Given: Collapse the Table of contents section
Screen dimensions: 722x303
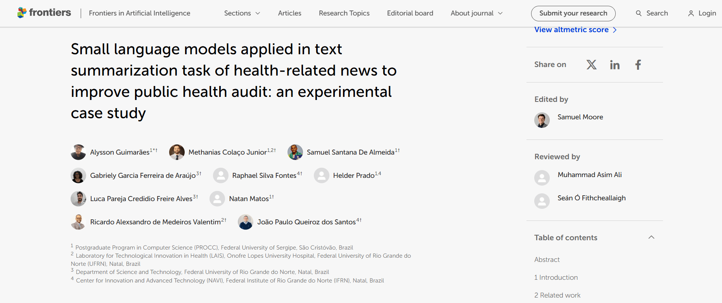Looking at the screenshot, I should click(x=651, y=237).
